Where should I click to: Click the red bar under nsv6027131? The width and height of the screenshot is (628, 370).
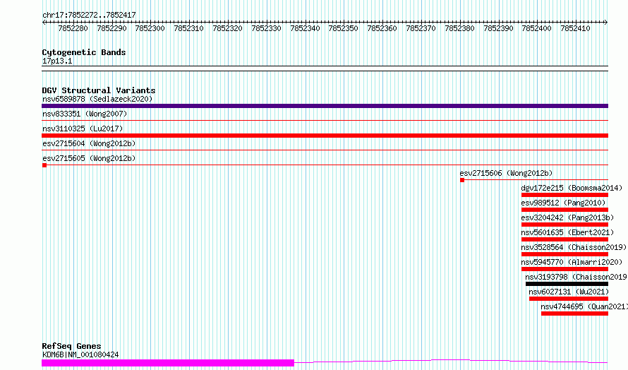569,299
